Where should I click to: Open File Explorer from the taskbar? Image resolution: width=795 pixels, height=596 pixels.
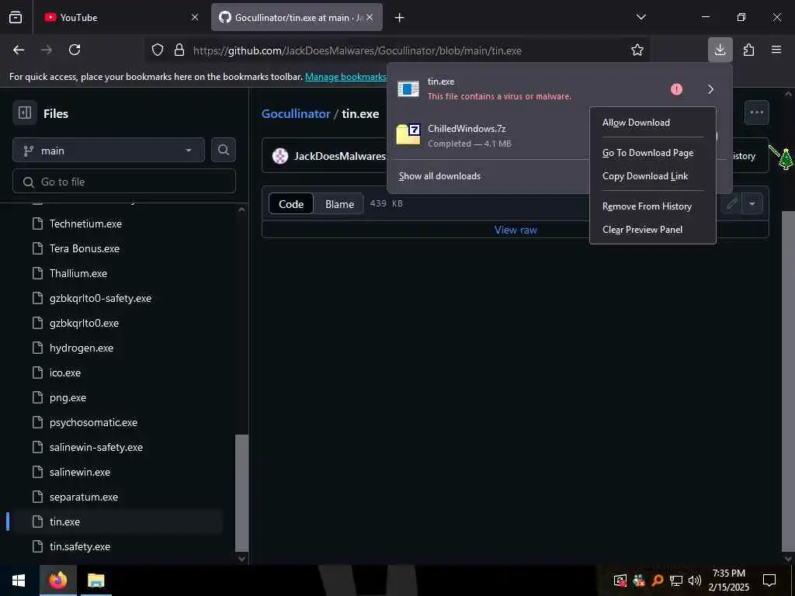tap(95, 580)
